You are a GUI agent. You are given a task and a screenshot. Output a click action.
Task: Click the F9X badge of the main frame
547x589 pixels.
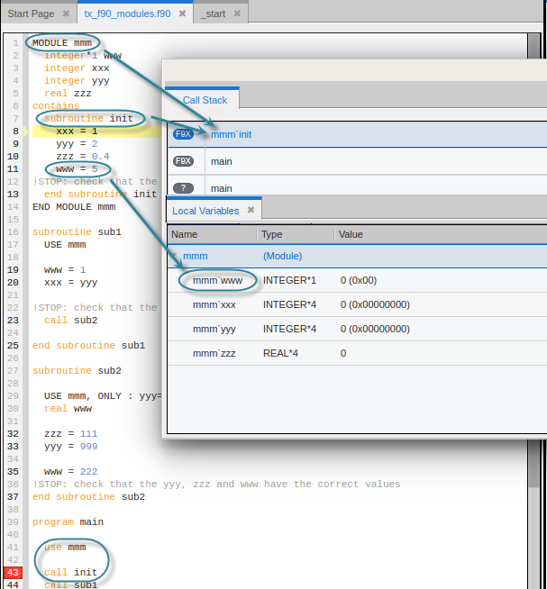point(184,161)
